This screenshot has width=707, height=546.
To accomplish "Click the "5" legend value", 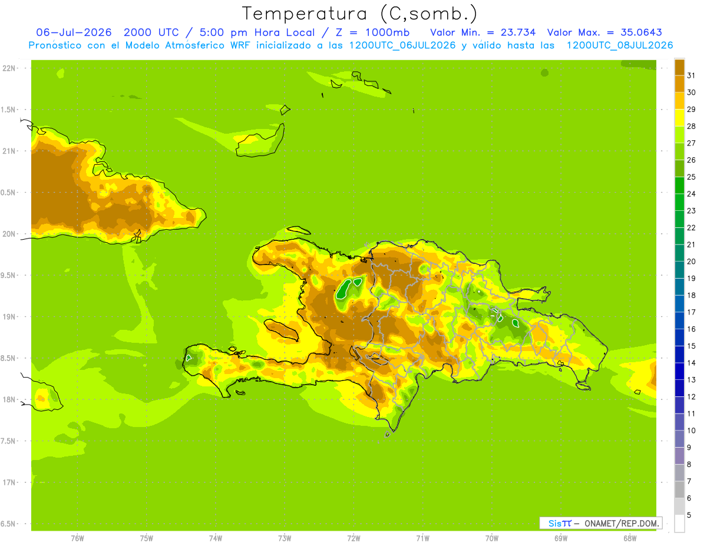I will pyautogui.click(x=689, y=515).
